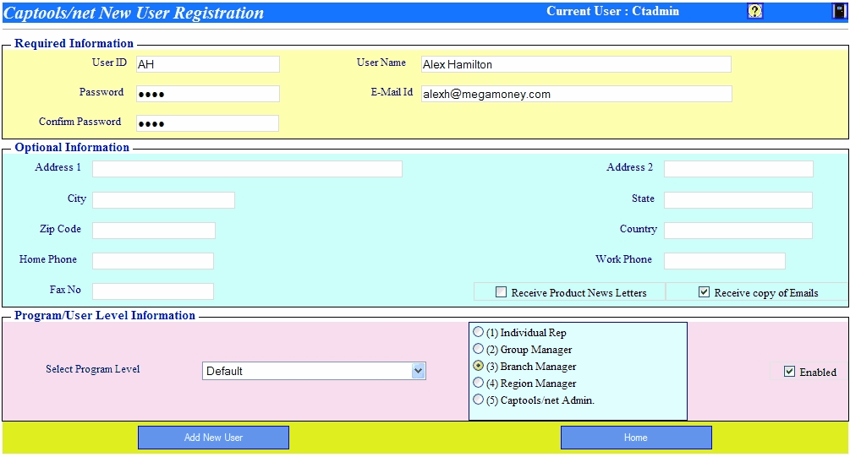
Task: Click the Country input field
Action: pyautogui.click(x=738, y=230)
